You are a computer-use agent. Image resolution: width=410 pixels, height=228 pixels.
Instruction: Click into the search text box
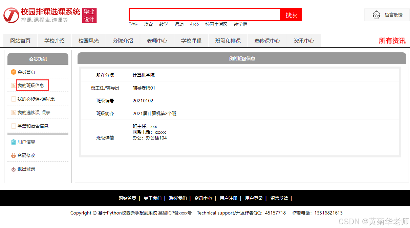pos(204,15)
